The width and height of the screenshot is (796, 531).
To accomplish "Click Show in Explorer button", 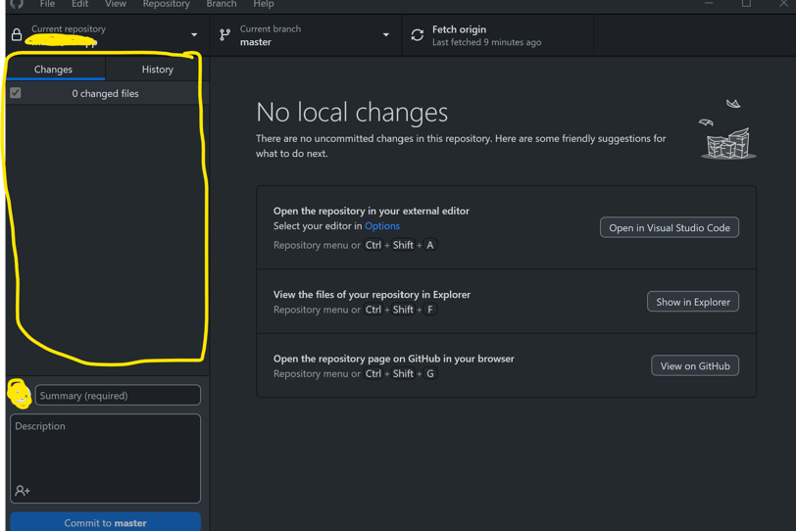I will pyautogui.click(x=693, y=302).
